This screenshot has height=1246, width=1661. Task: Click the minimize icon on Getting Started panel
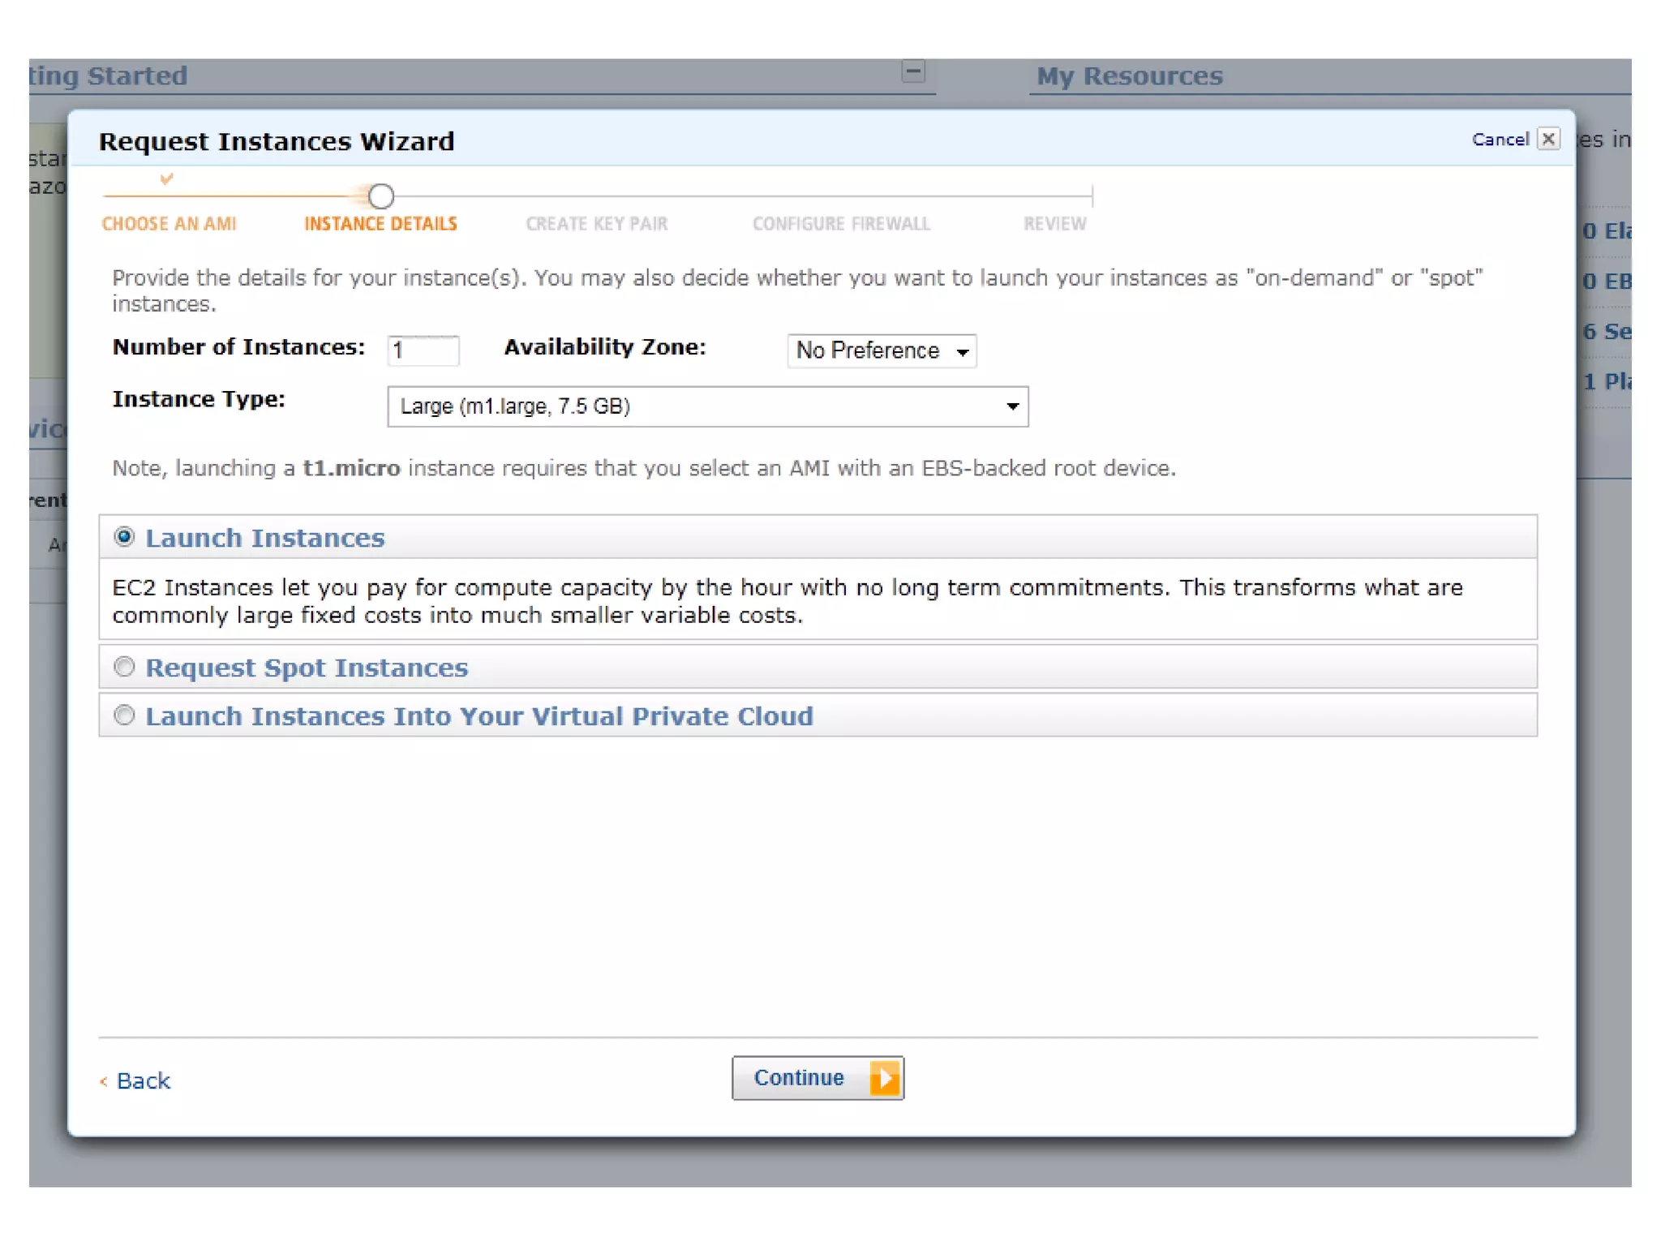coord(913,71)
